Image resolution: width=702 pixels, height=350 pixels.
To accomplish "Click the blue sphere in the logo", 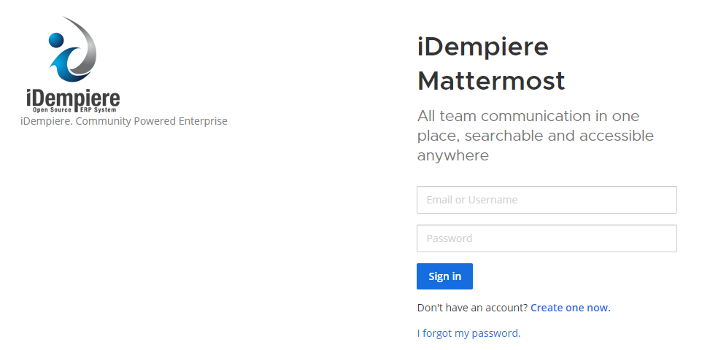I will click(56, 40).
